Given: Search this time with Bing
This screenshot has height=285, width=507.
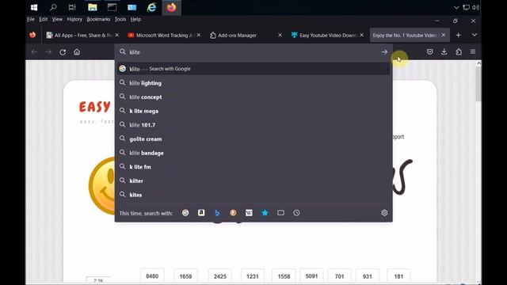Looking at the screenshot, I should tap(217, 213).
